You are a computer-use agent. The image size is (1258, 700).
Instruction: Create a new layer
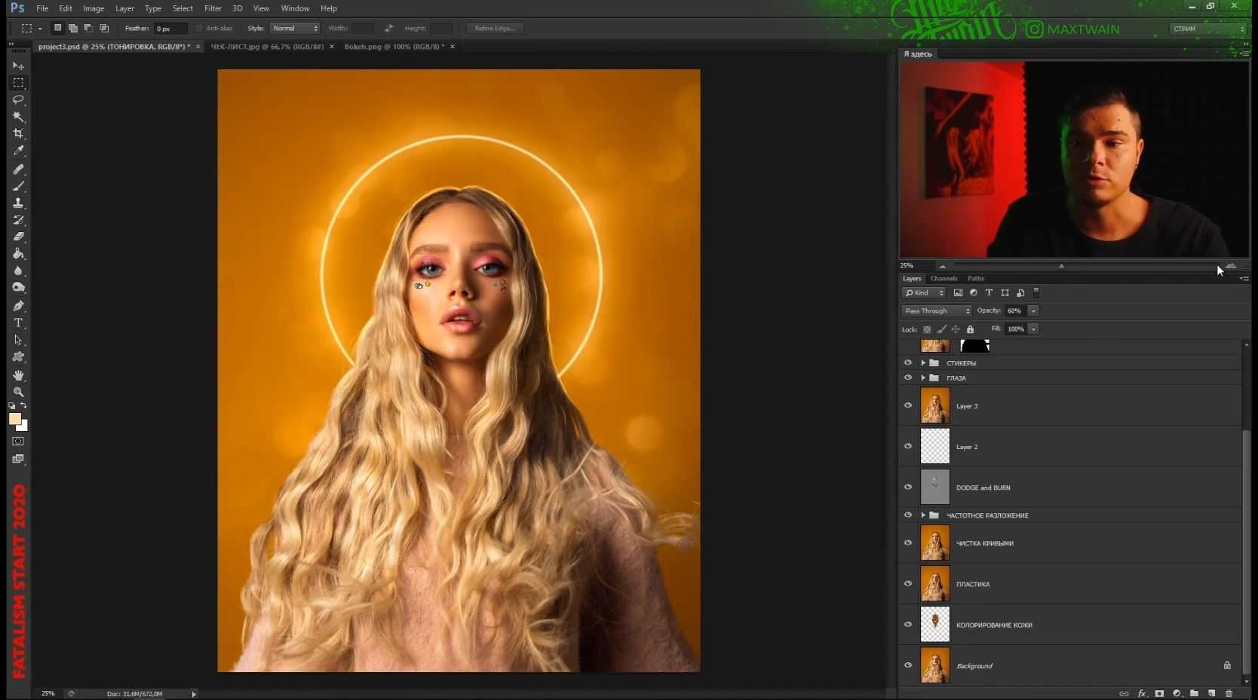pos(1211,693)
